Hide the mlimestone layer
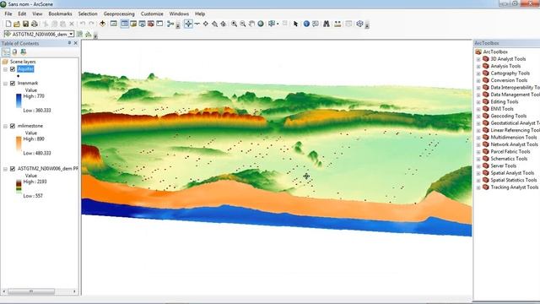Viewport: 540px width, 304px height. click(x=13, y=126)
